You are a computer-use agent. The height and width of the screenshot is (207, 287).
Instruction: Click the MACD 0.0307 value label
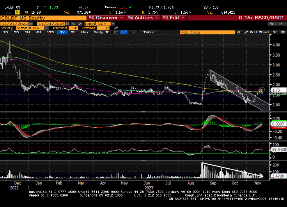[278, 124]
